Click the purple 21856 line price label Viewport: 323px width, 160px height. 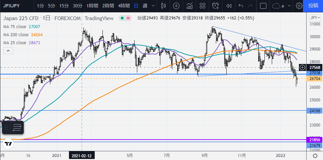pyautogui.click(x=315, y=140)
